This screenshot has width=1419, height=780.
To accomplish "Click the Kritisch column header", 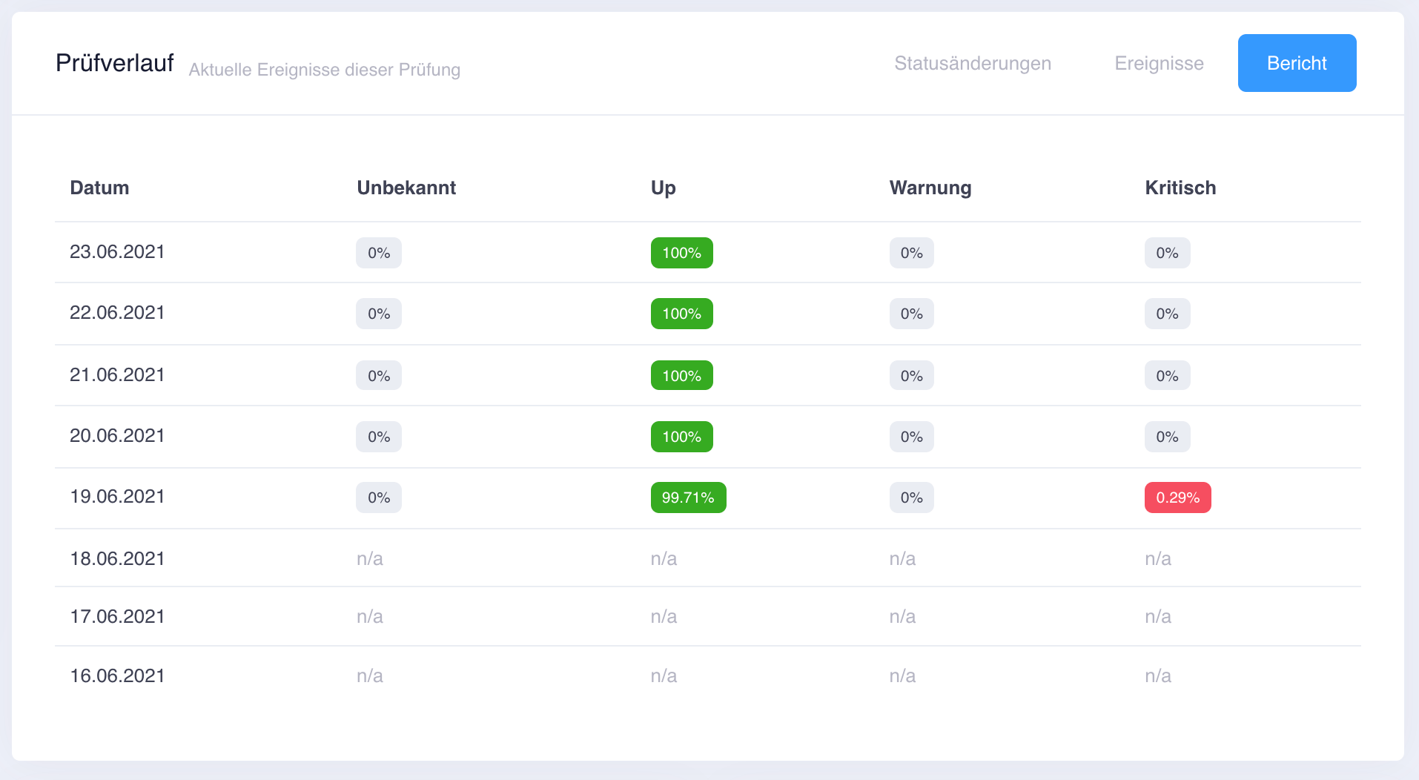I will (x=1180, y=188).
